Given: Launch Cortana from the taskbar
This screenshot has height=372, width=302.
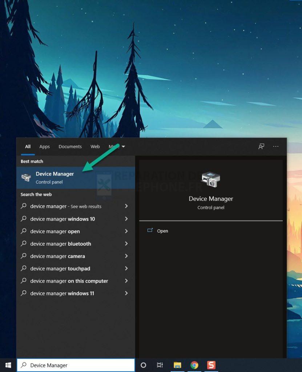Looking at the screenshot, I should coord(143,365).
